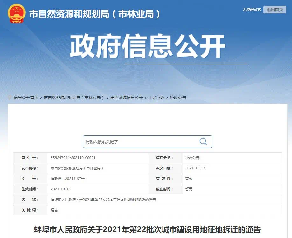Click the 废止时间 value 暂无
The image size is (292, 238).
click(189, 189)
